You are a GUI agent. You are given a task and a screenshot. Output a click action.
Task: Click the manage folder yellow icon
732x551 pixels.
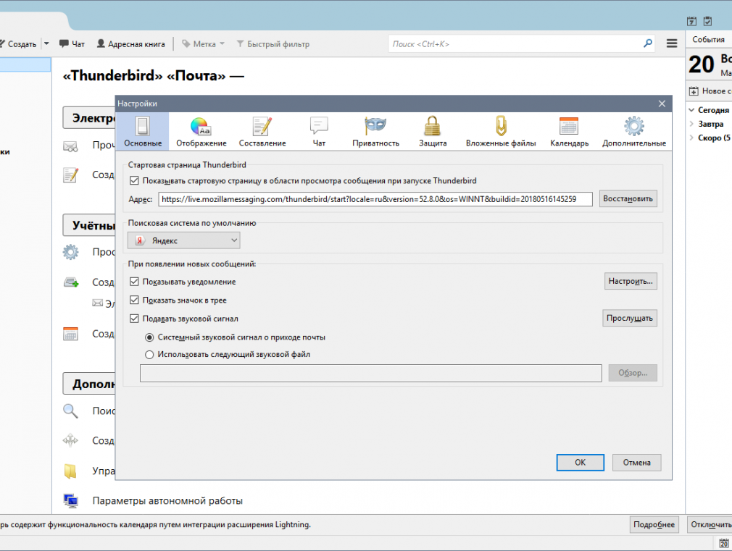(70, 471)
